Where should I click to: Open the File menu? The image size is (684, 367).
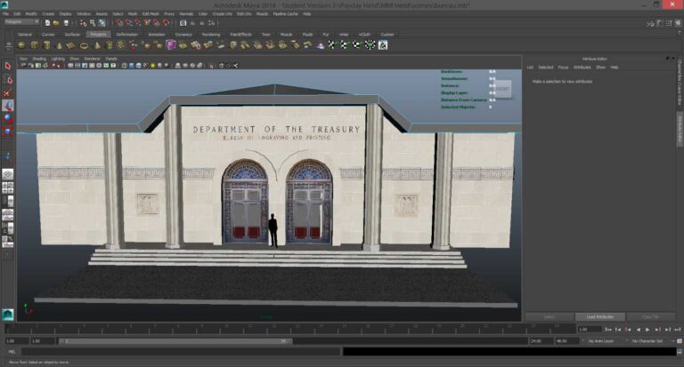coord(5,14)
